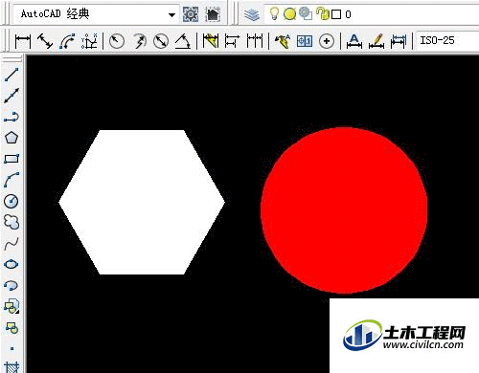Viewport: 479px width, 373px height.
Task: Select the Point tool
Action: pyautogui.click(x=11, y=348)
